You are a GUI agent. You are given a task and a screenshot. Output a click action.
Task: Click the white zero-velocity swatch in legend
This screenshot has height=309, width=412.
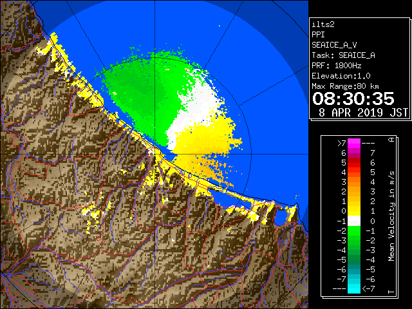(354, 221)
